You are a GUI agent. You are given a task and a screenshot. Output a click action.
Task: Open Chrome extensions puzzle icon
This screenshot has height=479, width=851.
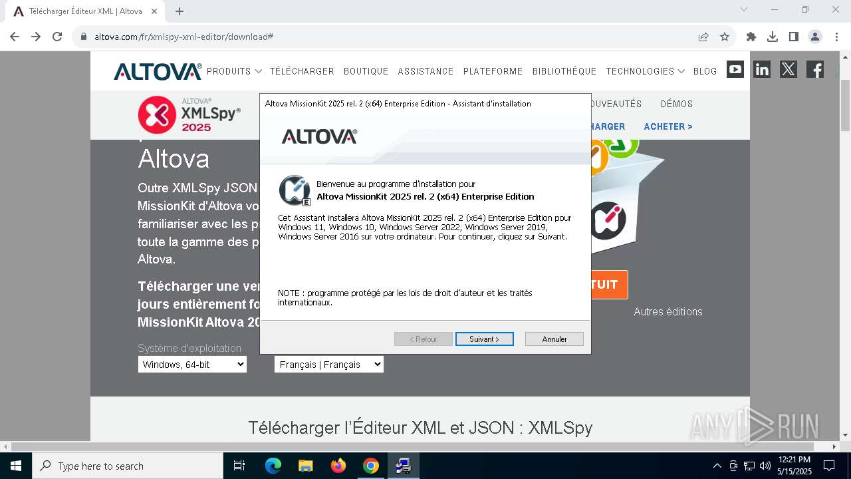tap(751, 37)
